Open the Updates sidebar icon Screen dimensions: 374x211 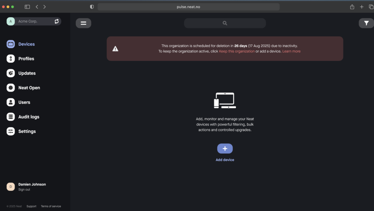11,73
